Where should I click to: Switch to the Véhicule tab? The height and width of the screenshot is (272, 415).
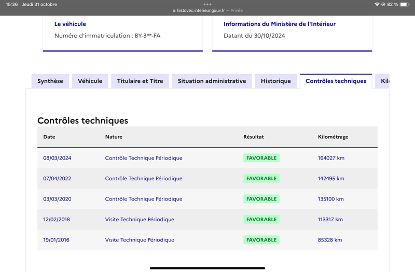[90, 81]
